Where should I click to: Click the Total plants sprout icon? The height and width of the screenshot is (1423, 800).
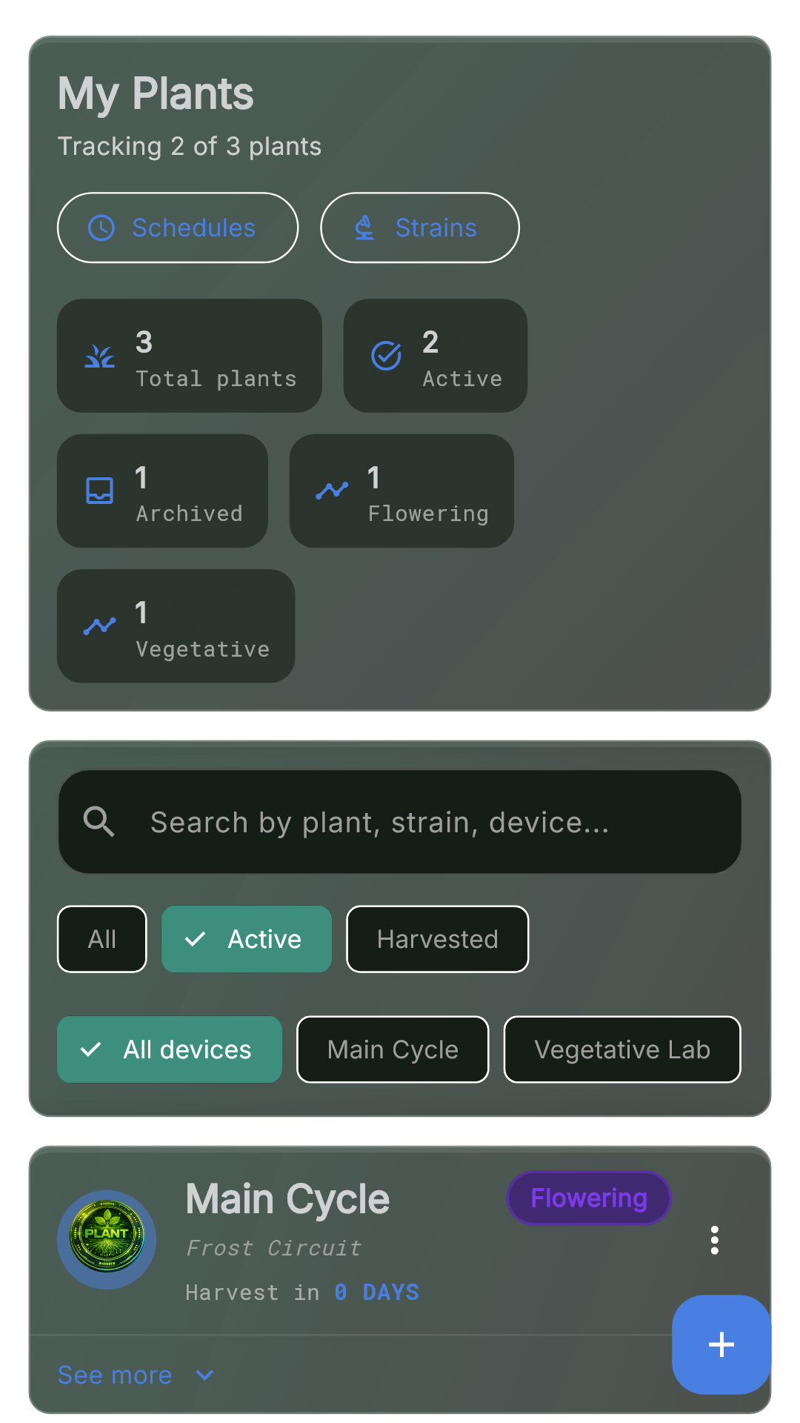pos(99,356)
